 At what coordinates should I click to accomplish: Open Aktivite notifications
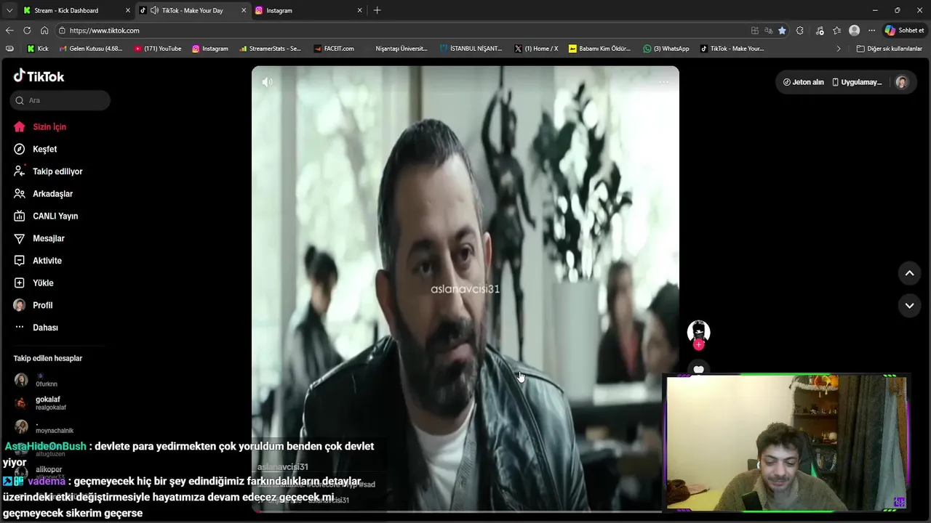tap(47, 261)
